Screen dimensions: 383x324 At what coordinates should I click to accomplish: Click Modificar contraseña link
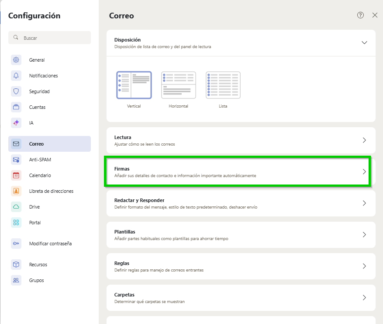pyautogui.click(x=50, y=244)
